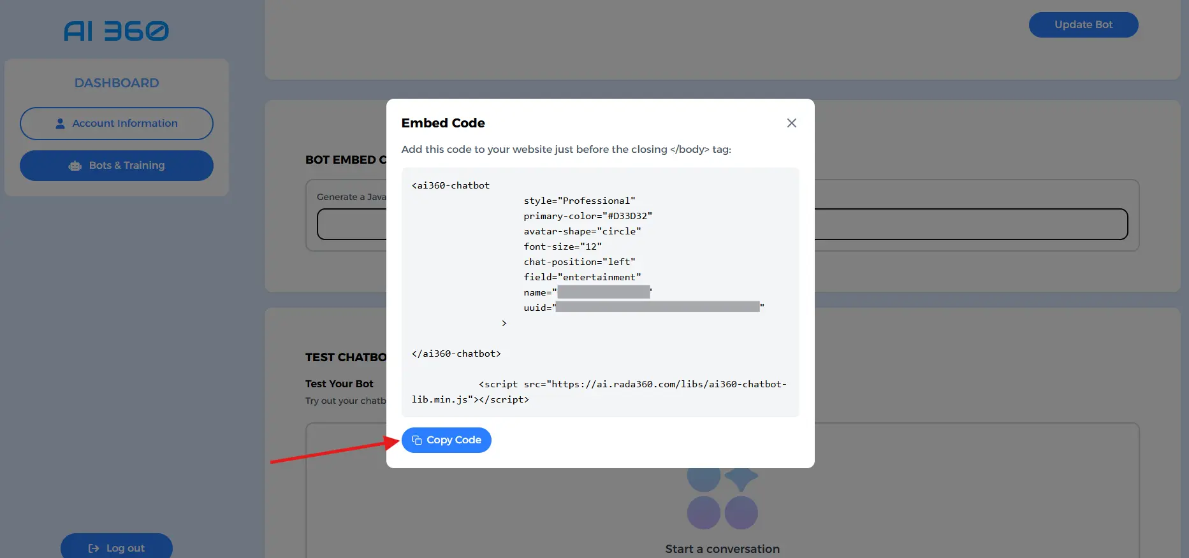Click the font-size="12" line
This screenshot has width=1189, height=558.
(562, 247)
